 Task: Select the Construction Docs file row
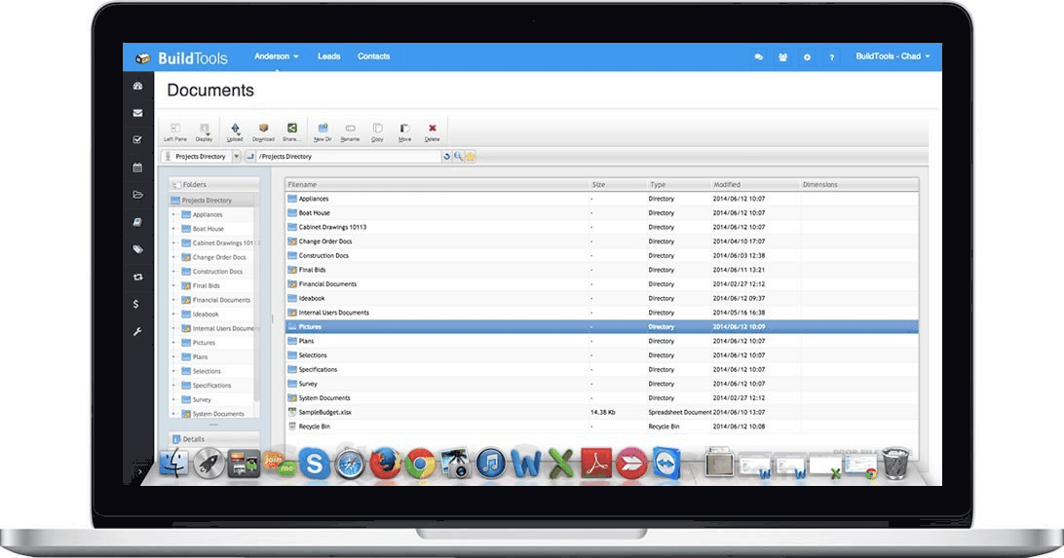click(x=602, y=255)
